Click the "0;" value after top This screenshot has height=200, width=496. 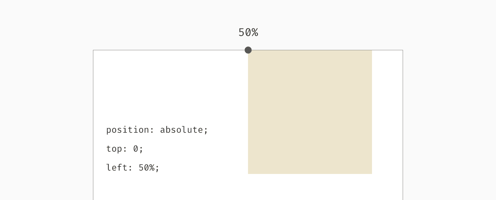pyautogui.click(x=138, y=149)
